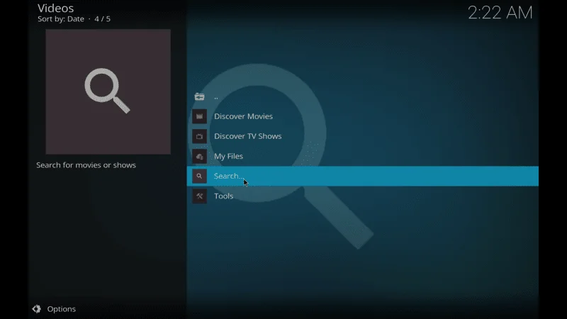Open the Options label at bottom
Screen dimensions: 567x319
(x=61, y=309)
